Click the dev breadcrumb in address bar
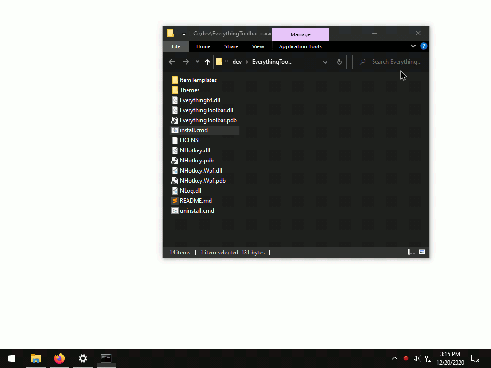The width and height of the screenshot is (491, 368). 237,62
